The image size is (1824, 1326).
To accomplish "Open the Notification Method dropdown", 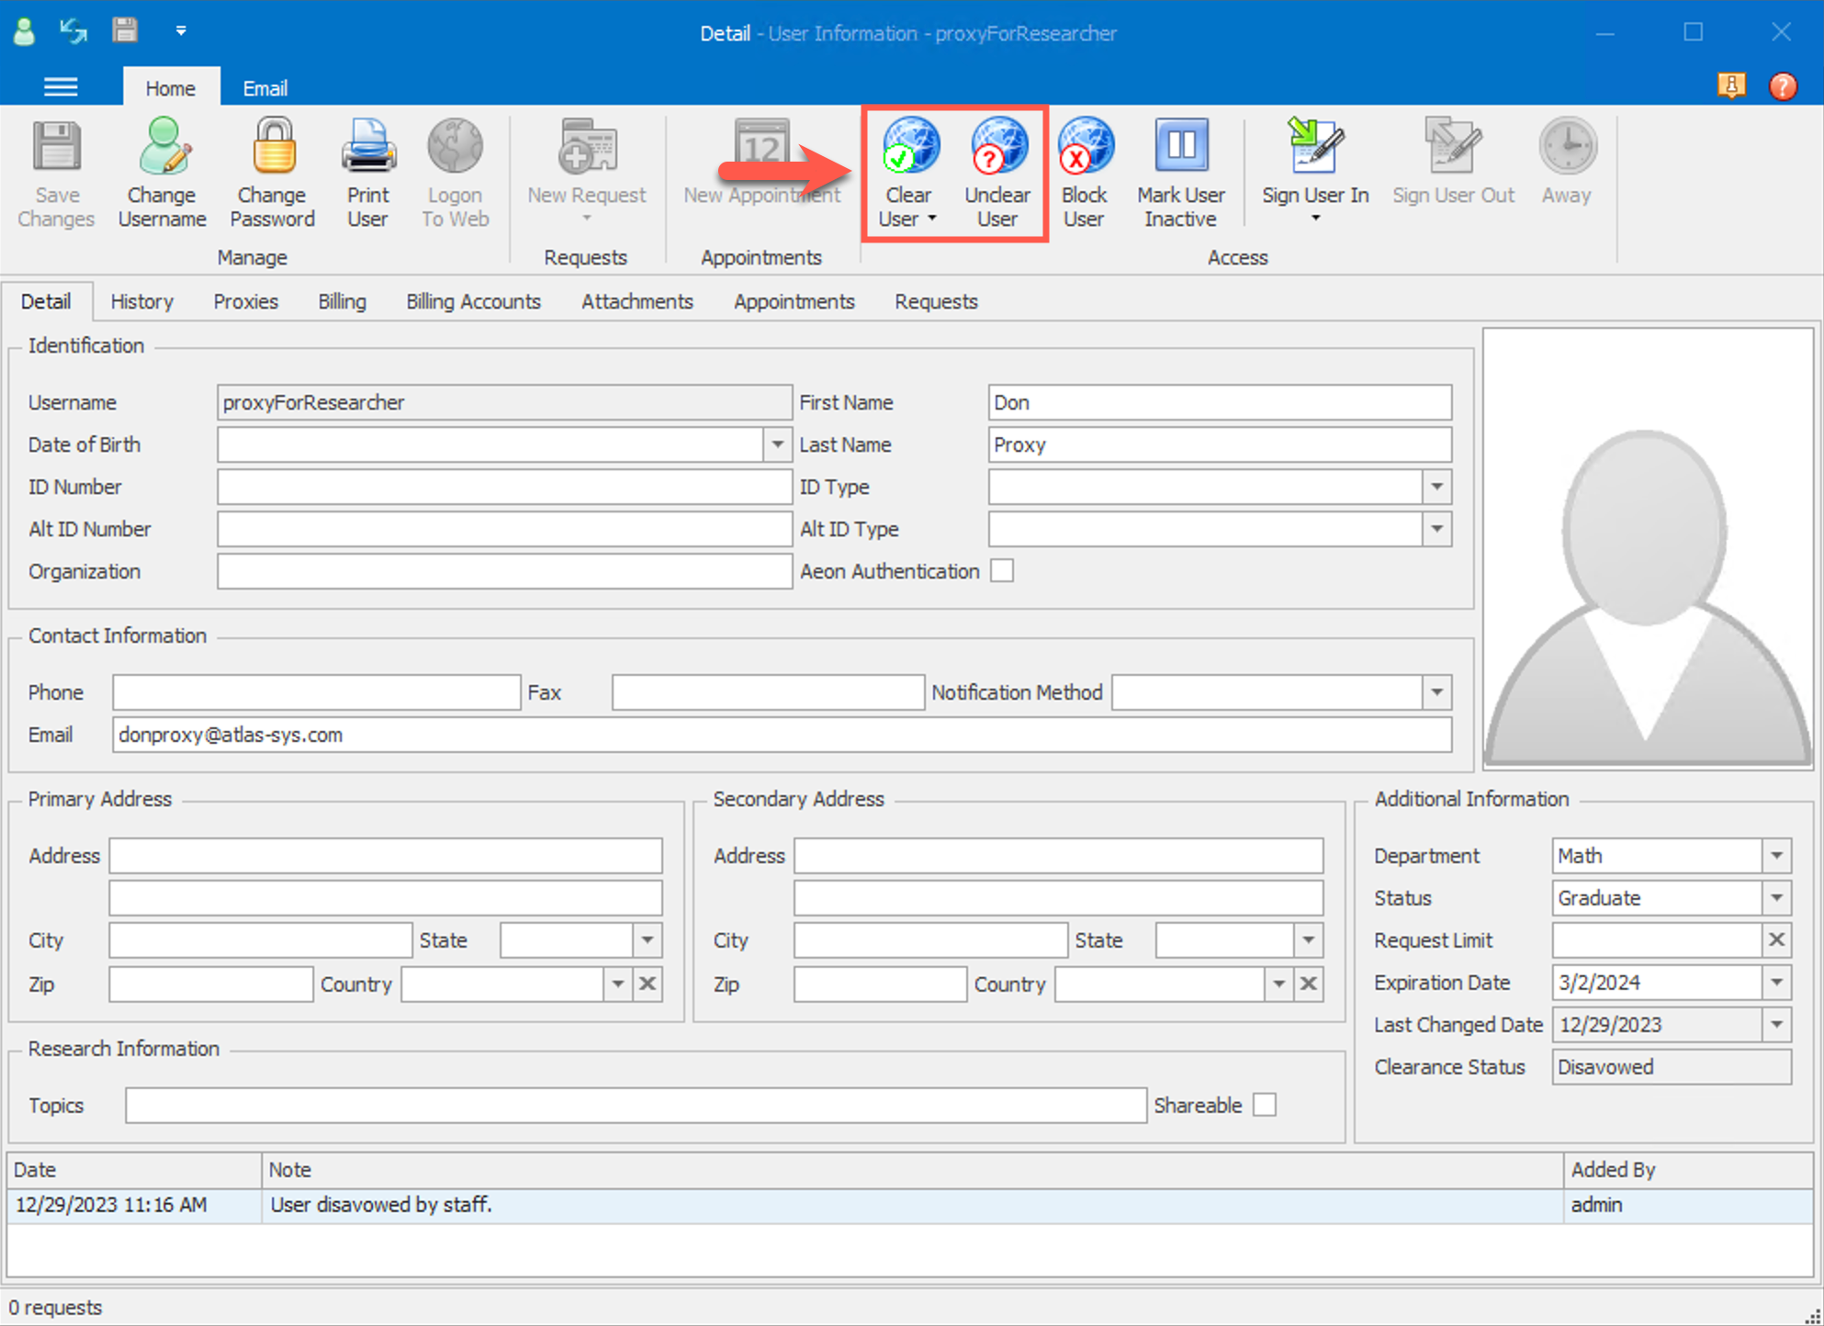I will click(1436, 692).
